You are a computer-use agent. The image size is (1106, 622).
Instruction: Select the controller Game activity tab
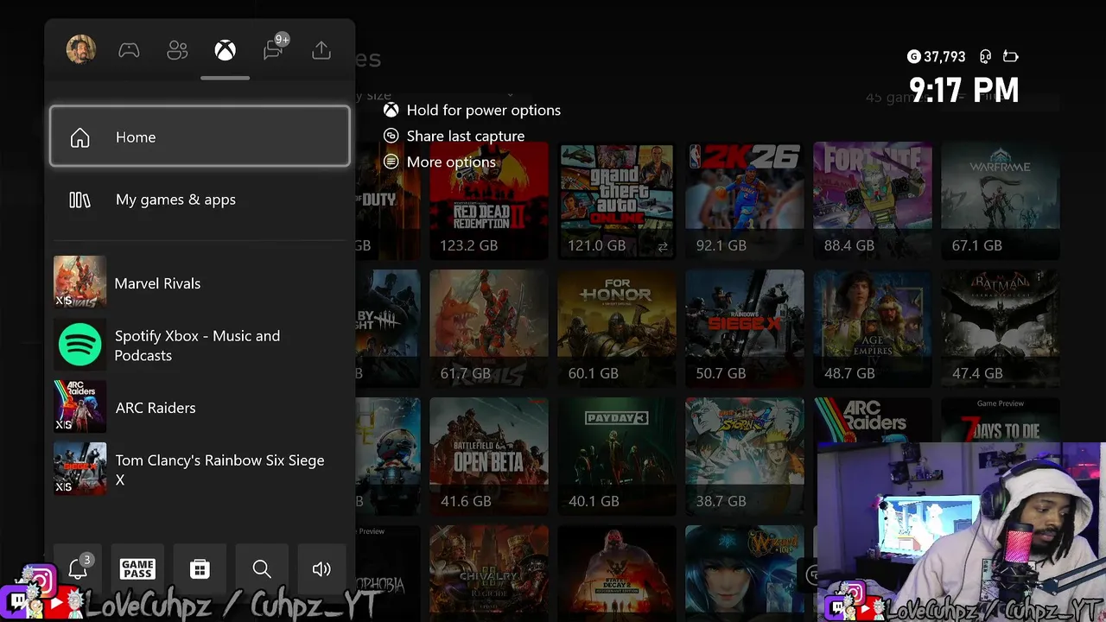click(x=129, y=50)
